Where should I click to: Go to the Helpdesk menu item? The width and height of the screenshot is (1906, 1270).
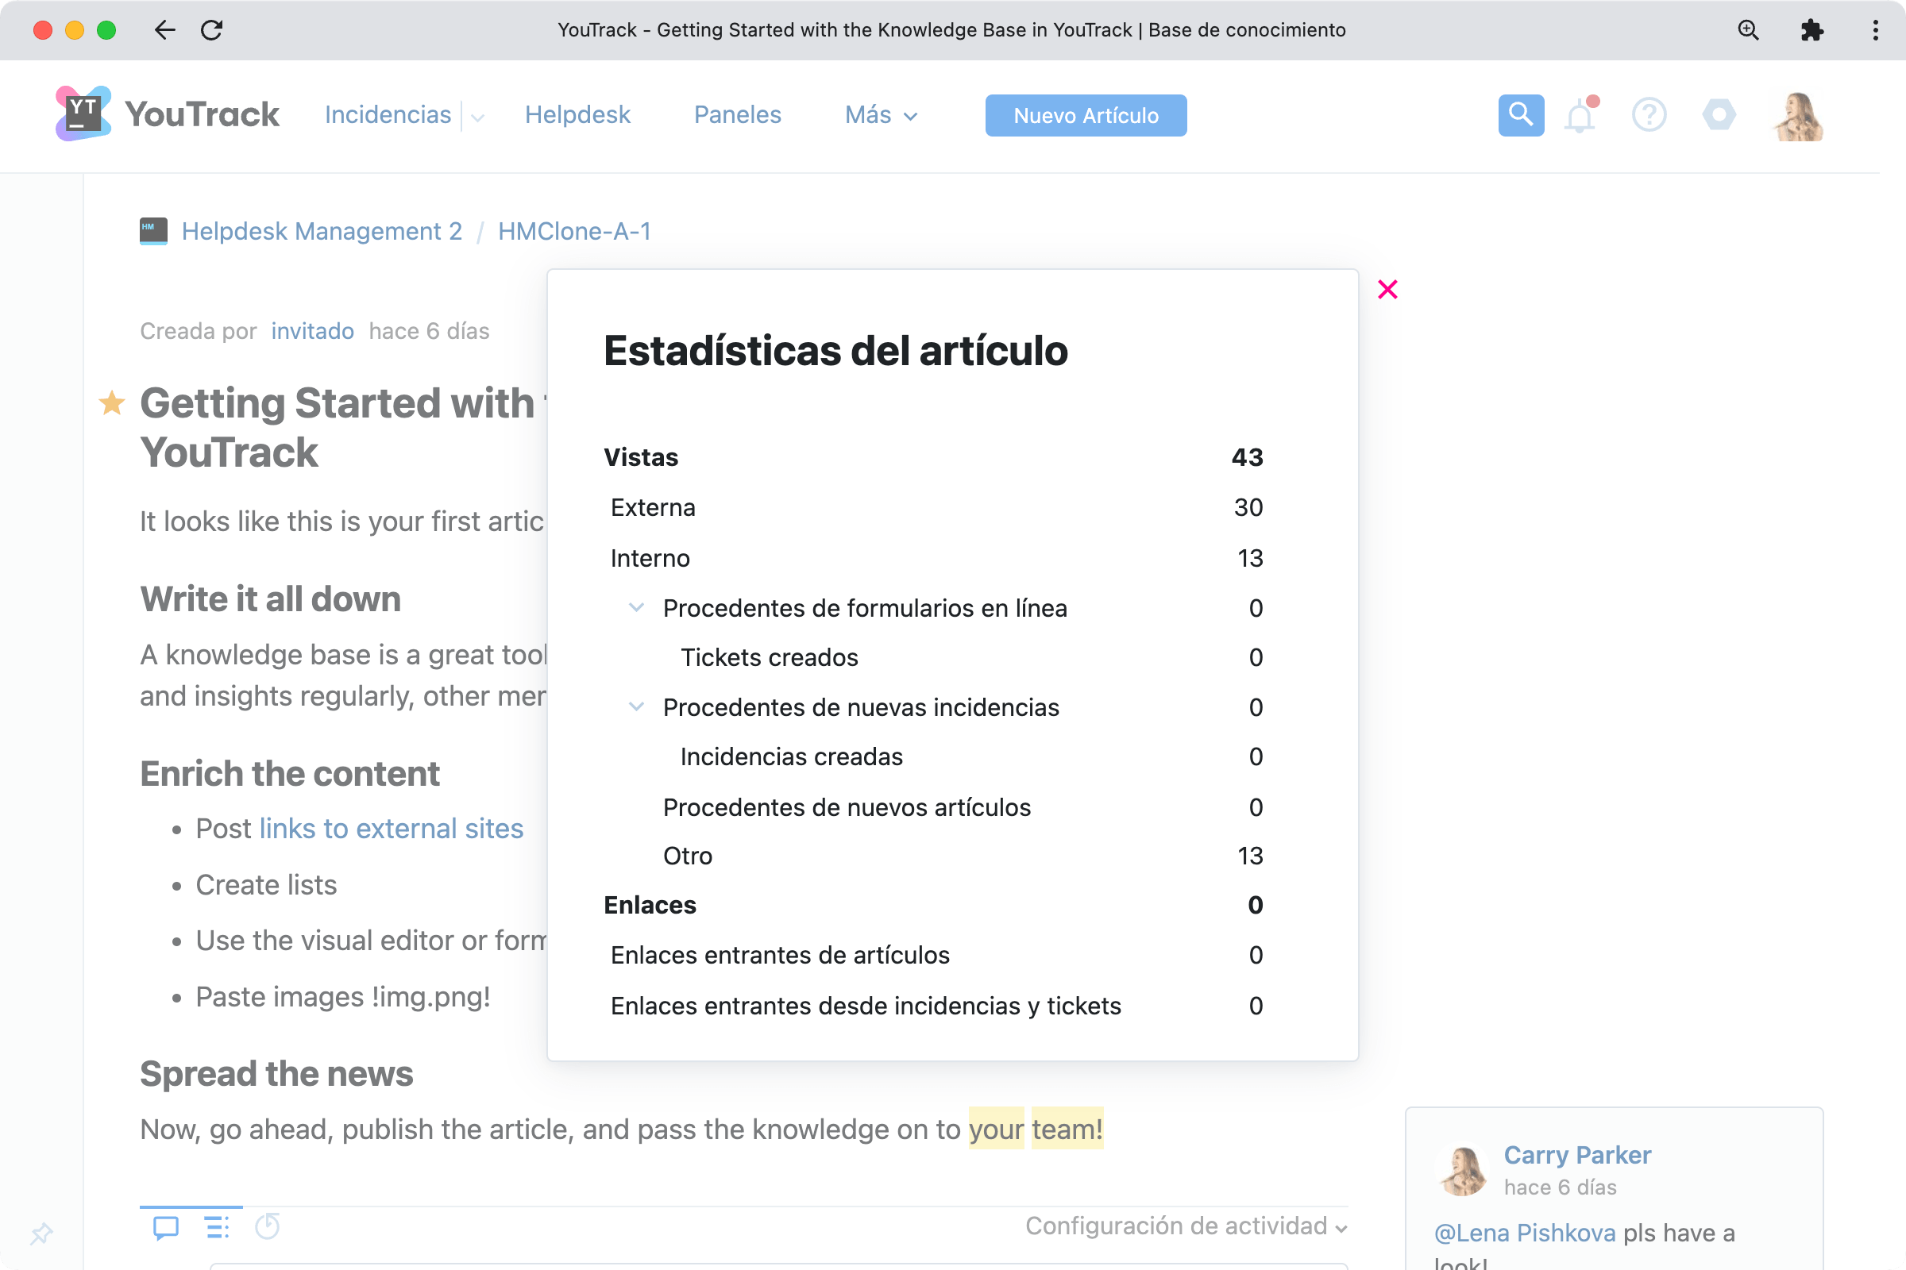(x=577, y=115)
